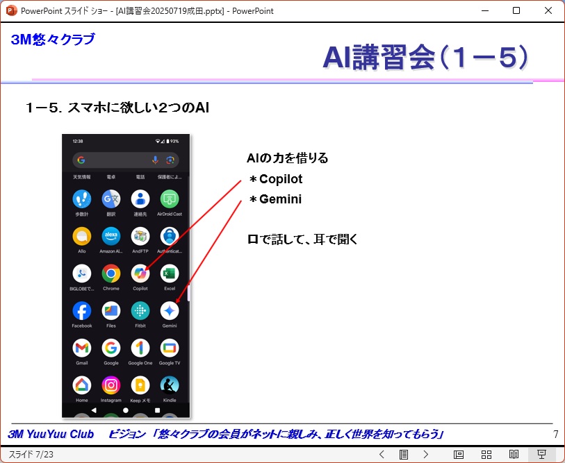Advance to the next slide arrow
Image resolution: width=565 pixels, height=463 pixels.
tap(426, 455)
